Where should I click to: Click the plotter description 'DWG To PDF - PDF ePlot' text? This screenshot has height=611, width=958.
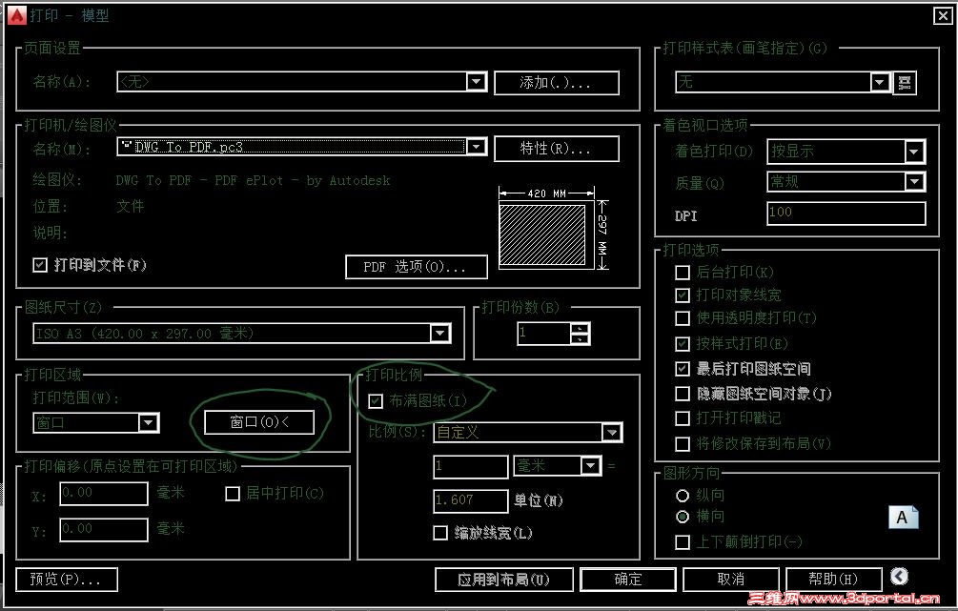click(x=253, y=181)
